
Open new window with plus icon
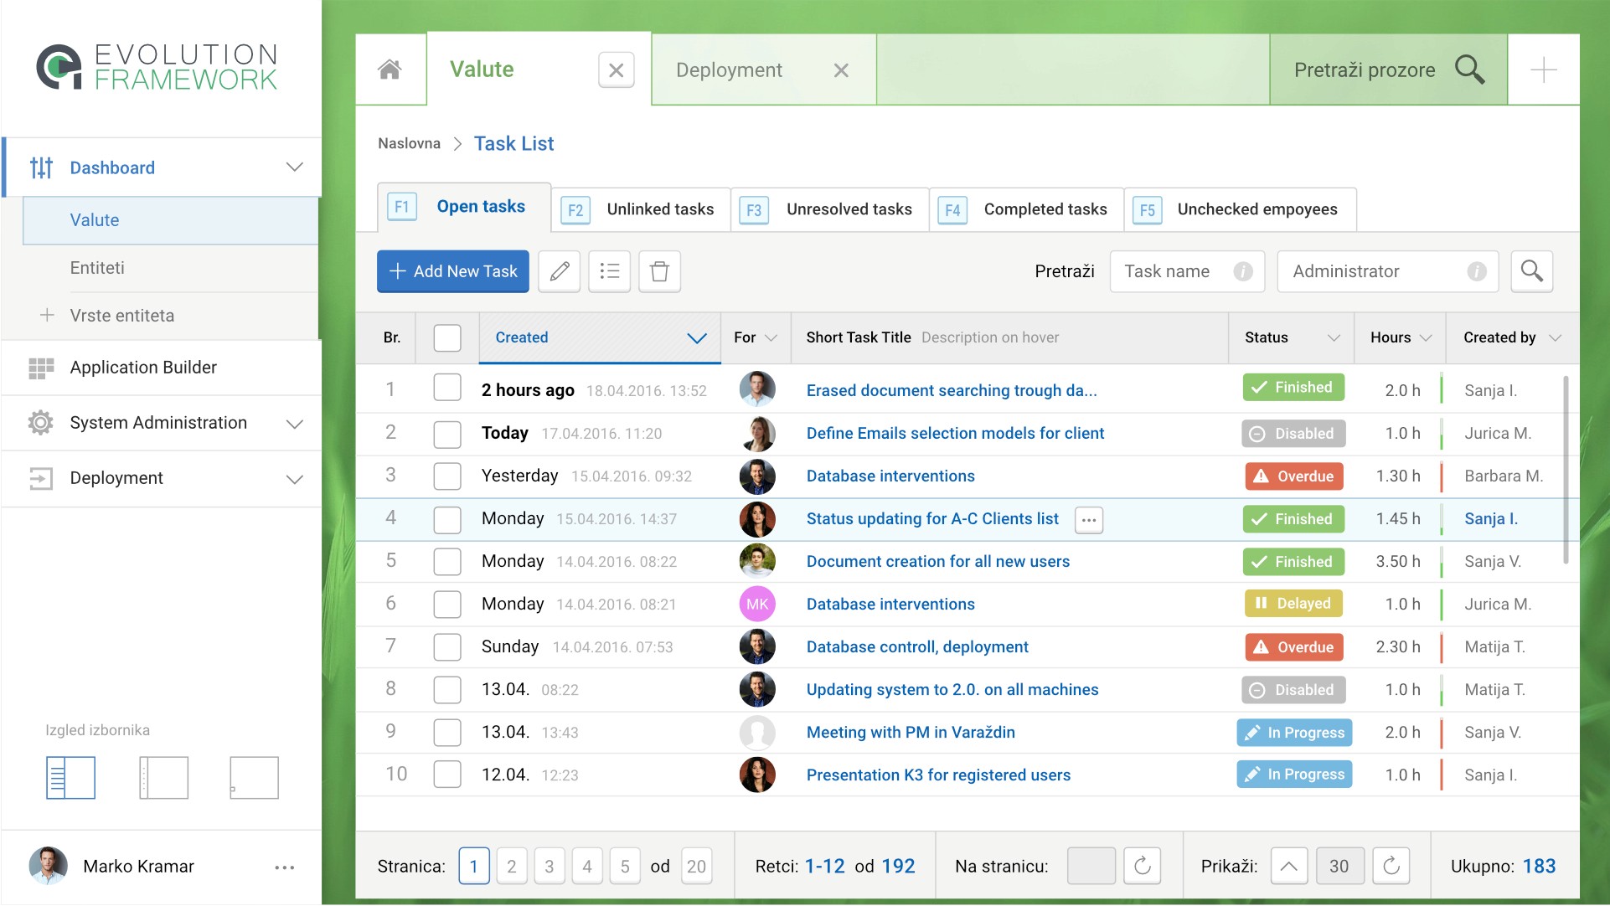tap(1543, 69)
